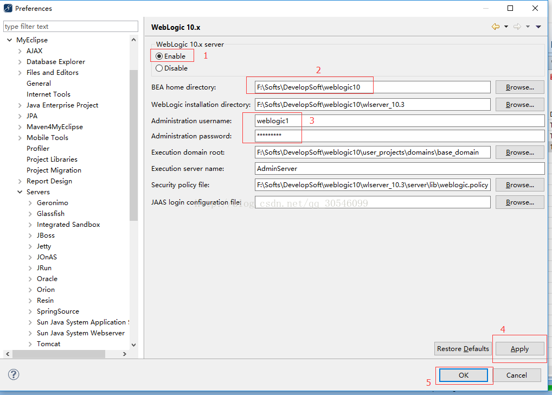Click JAAS login configuration file field

click(373, 202)
